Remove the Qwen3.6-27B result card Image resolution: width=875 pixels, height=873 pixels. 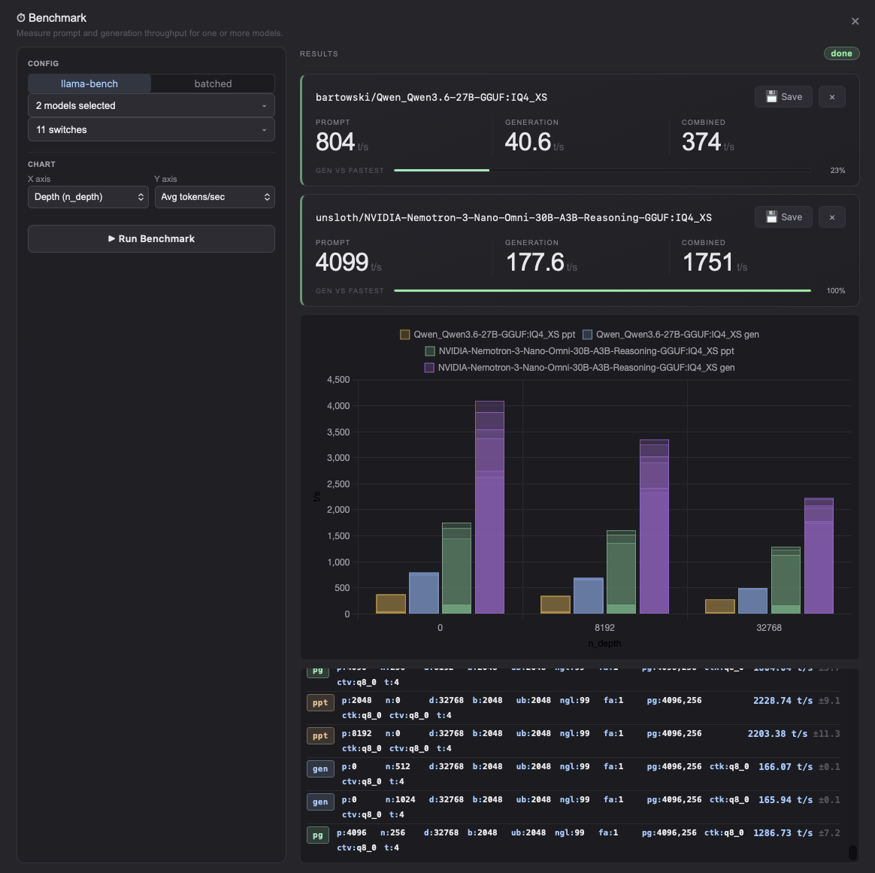pos(831,96)
